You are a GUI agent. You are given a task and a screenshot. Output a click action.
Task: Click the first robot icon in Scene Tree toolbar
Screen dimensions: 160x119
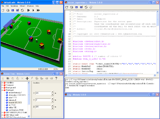[37, 78]
